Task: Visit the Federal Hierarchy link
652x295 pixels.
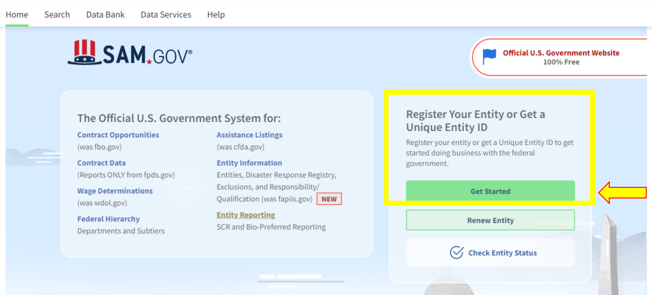Action: coord(109,219)
